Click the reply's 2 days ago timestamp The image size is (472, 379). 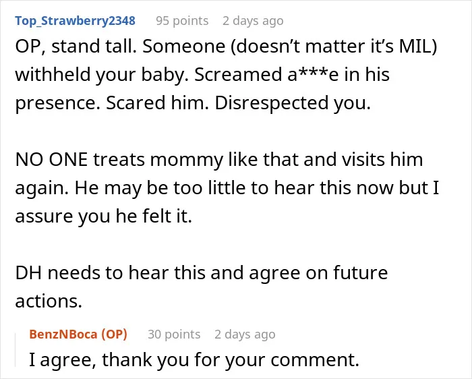click(x=245, y=334)
